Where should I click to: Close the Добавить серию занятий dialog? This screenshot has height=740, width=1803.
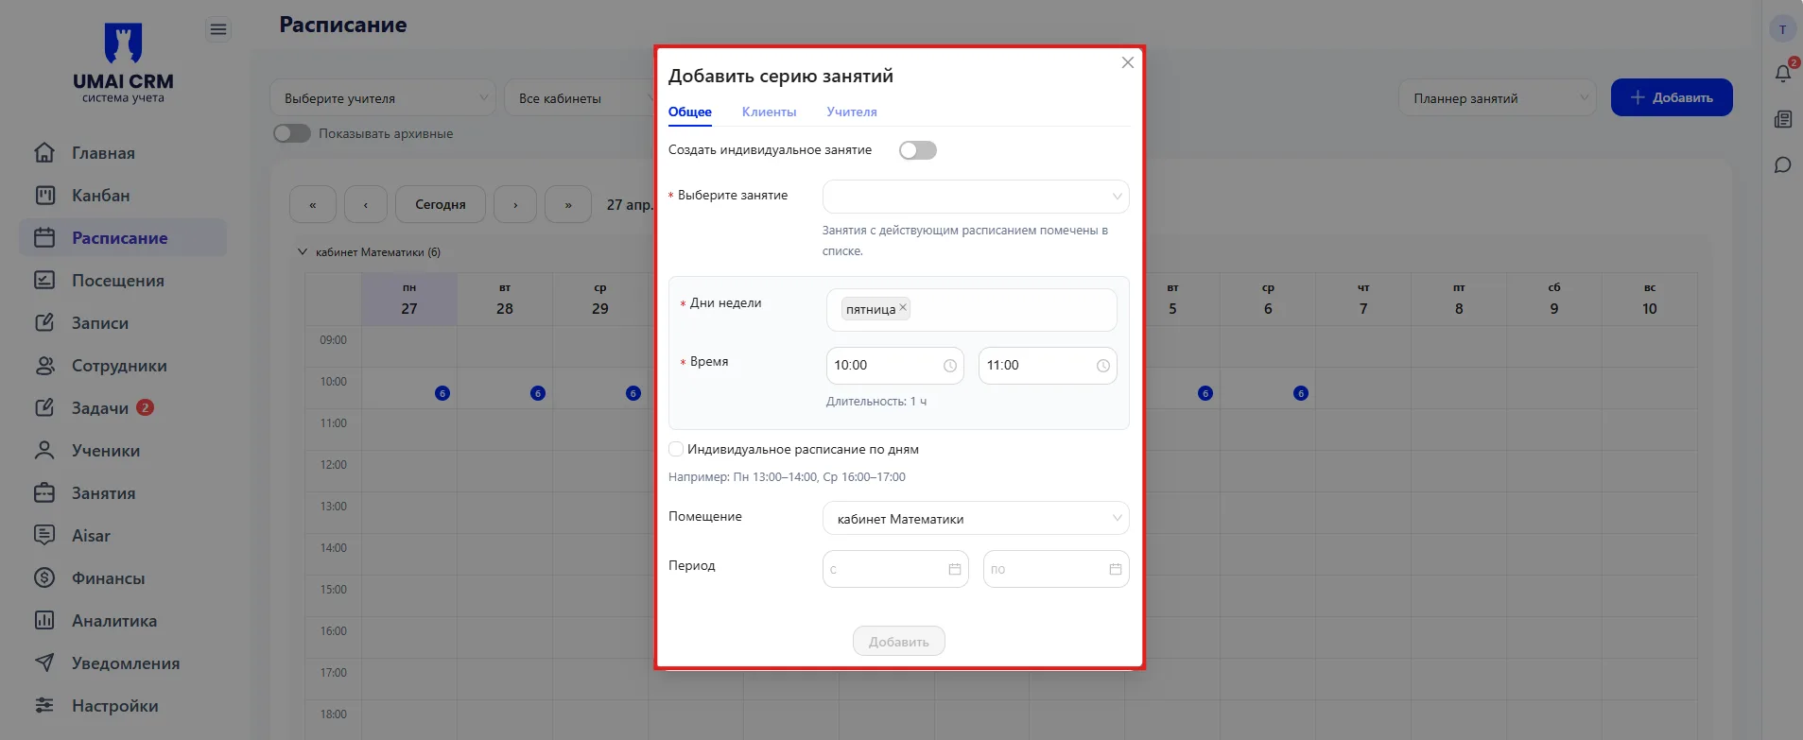(1127, 62)
